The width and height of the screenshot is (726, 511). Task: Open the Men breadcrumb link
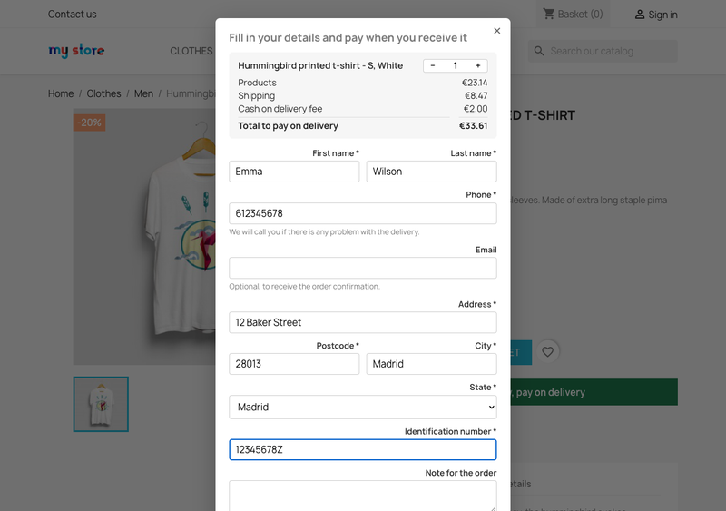pos(143,93)
